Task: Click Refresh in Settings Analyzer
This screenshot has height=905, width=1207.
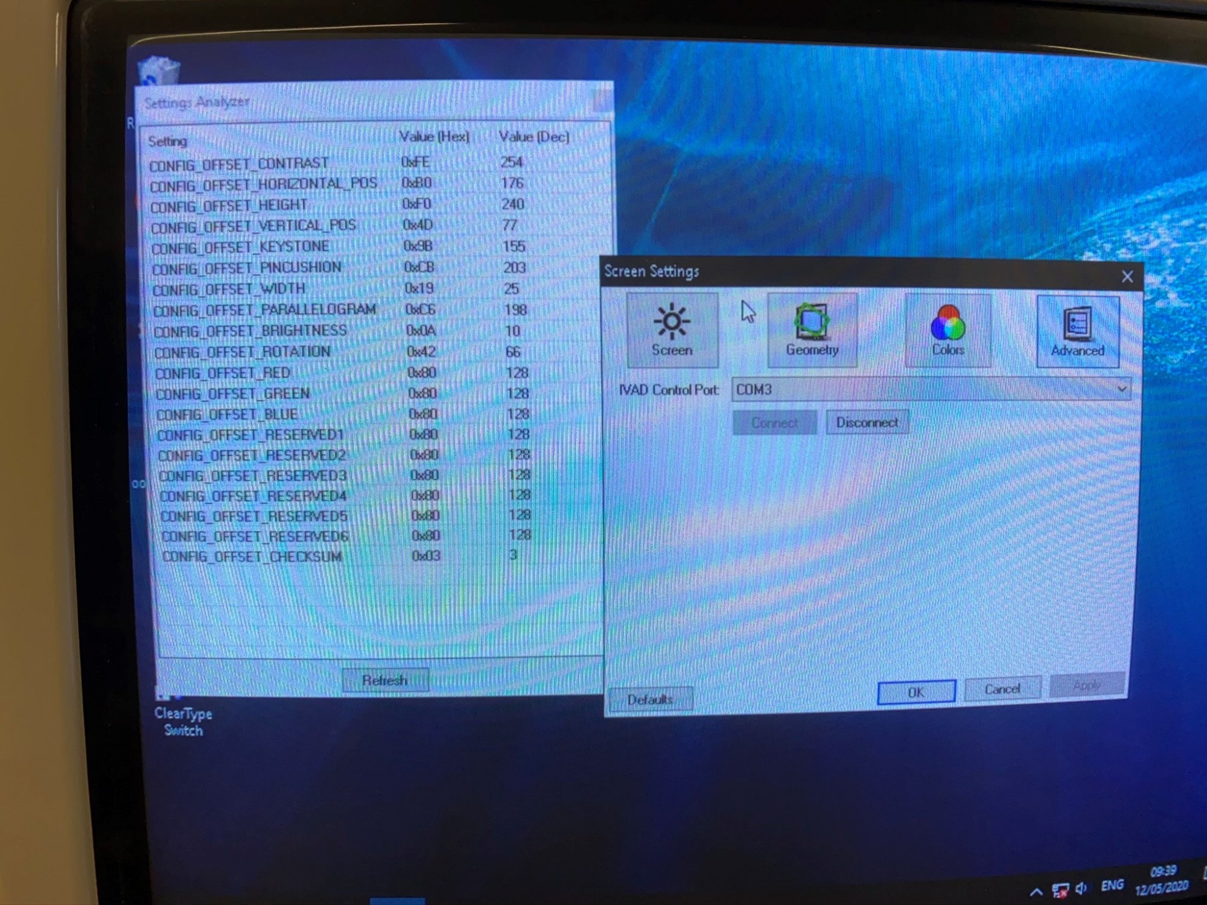Action: [384, 681]
